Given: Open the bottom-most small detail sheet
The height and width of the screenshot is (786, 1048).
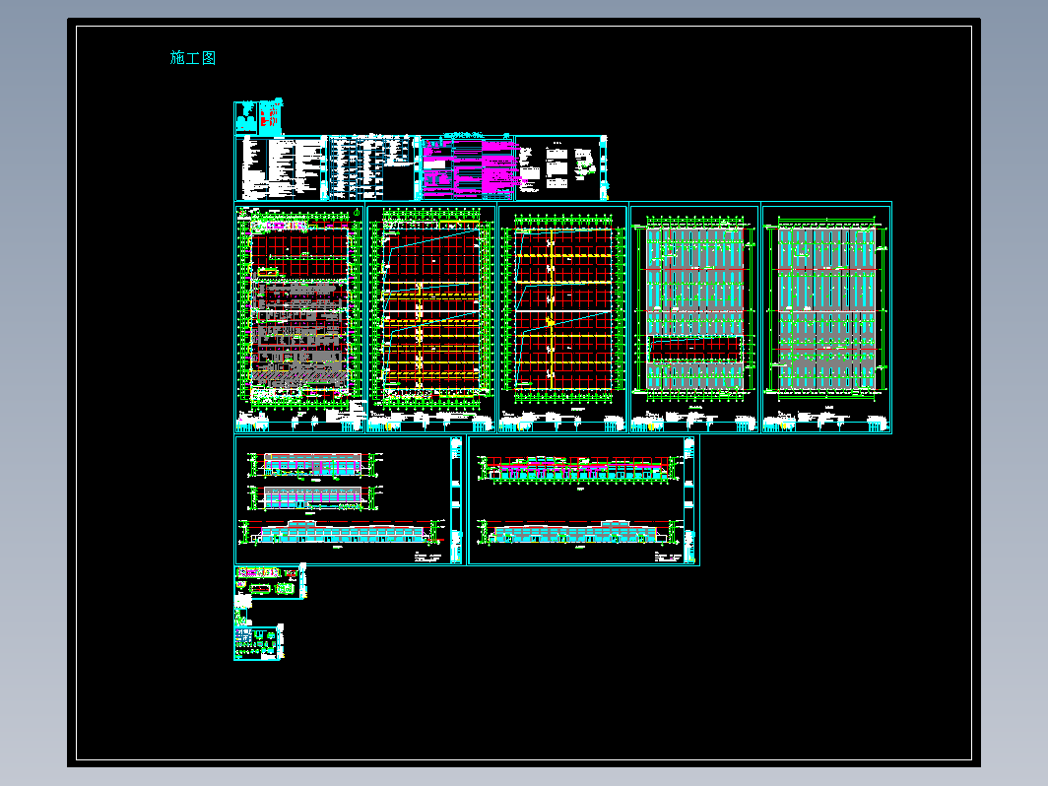Looking at the screenshot, I should click(x=259, y=642).
